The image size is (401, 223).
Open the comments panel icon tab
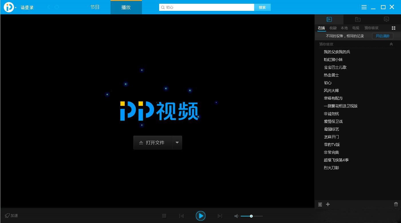(x=386, y=19)
